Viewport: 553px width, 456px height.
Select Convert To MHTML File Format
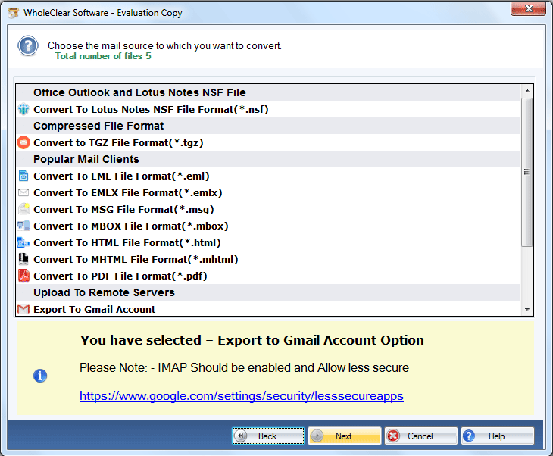click(x=268, y=259)
